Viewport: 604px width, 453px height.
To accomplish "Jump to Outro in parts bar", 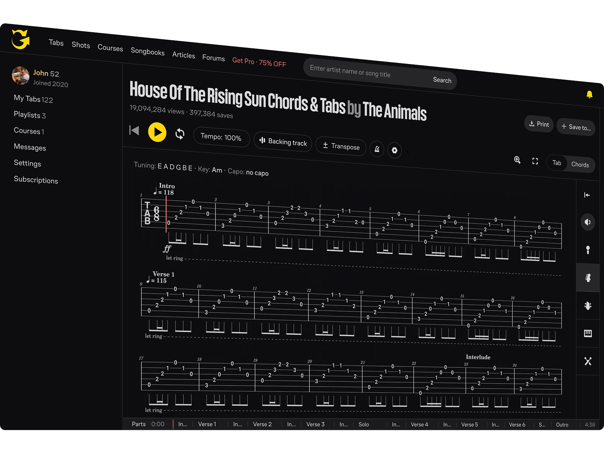I will [x=562, y=424].
